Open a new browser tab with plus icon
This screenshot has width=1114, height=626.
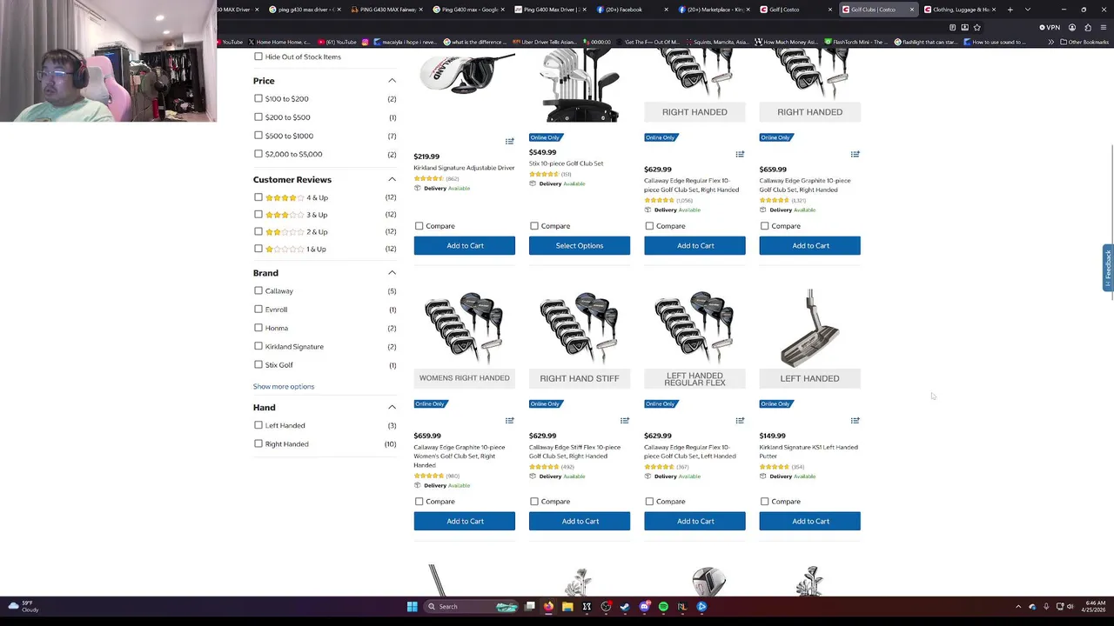point(1010,10)
